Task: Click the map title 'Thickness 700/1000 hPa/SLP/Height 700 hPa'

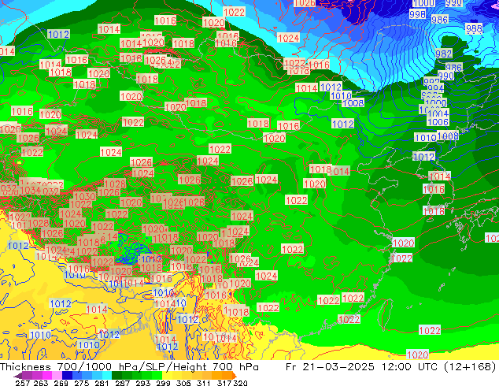Action: click(x=129, y=367)
